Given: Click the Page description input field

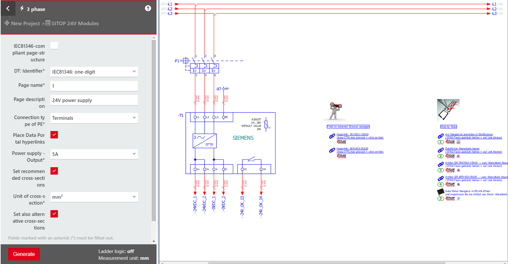Looking at the screenshot, I should tap(94, 100).
